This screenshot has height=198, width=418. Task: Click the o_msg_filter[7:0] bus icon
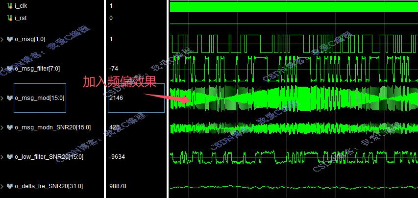[10, 69]
